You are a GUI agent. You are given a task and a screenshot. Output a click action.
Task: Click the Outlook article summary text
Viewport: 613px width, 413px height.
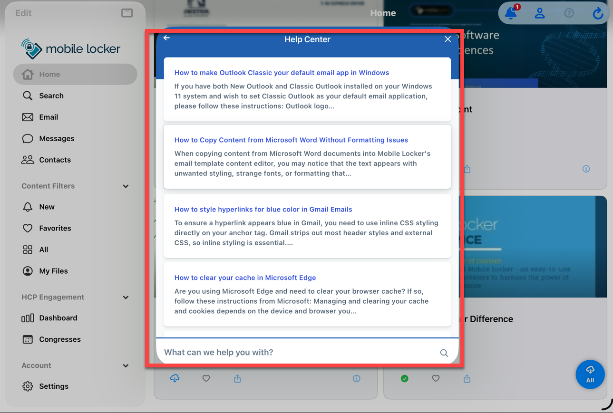[303, 96]
